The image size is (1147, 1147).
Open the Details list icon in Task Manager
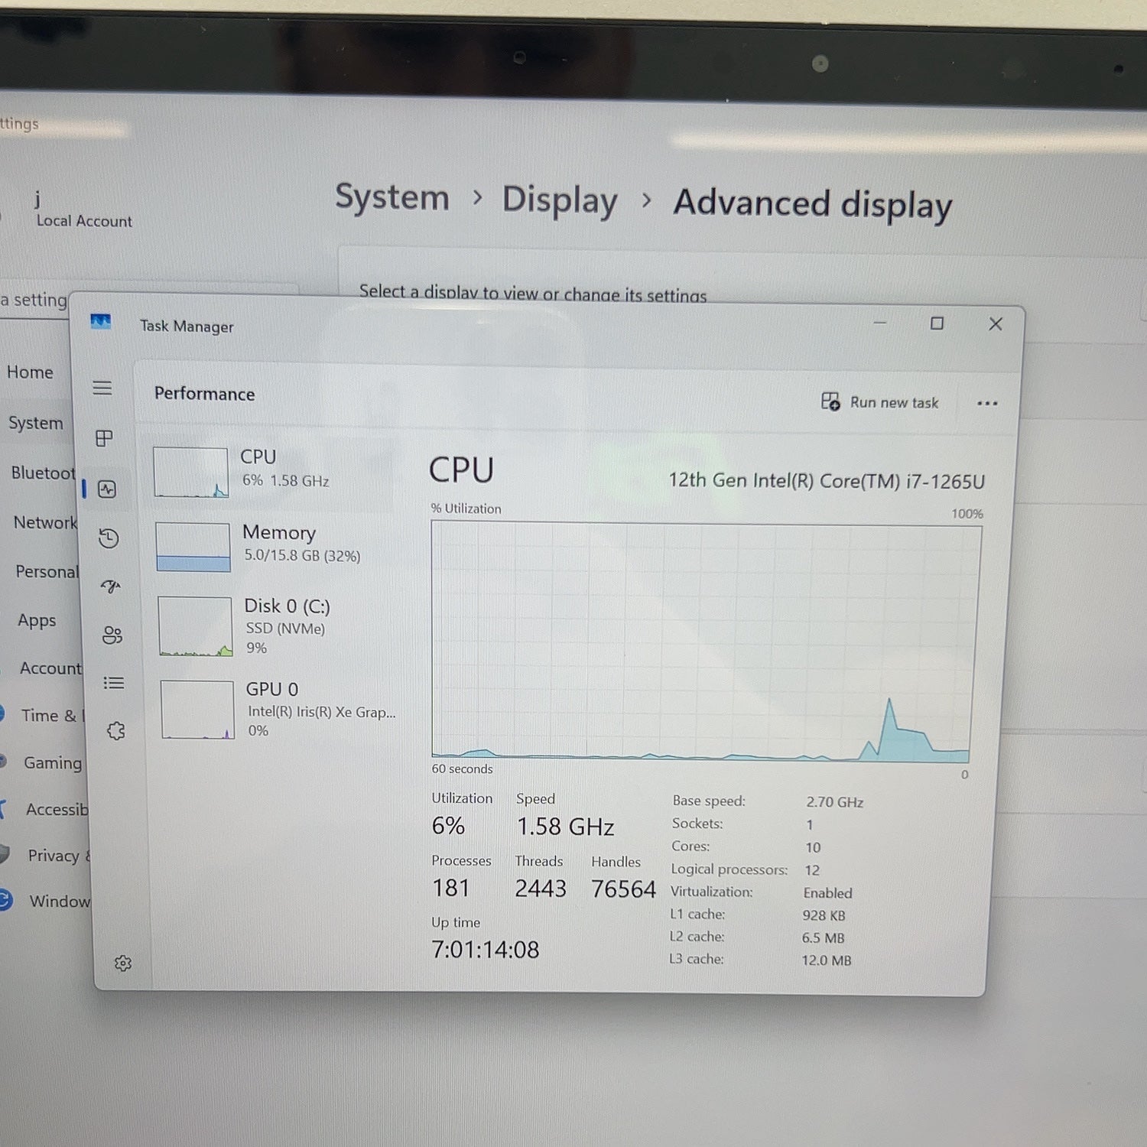click(x=114, y=683)
